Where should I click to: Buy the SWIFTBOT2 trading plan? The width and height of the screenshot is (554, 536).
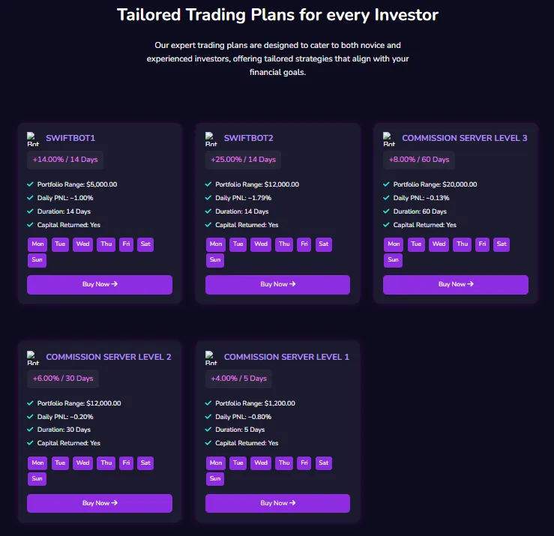pyautogui.click(x=277, y=284)
